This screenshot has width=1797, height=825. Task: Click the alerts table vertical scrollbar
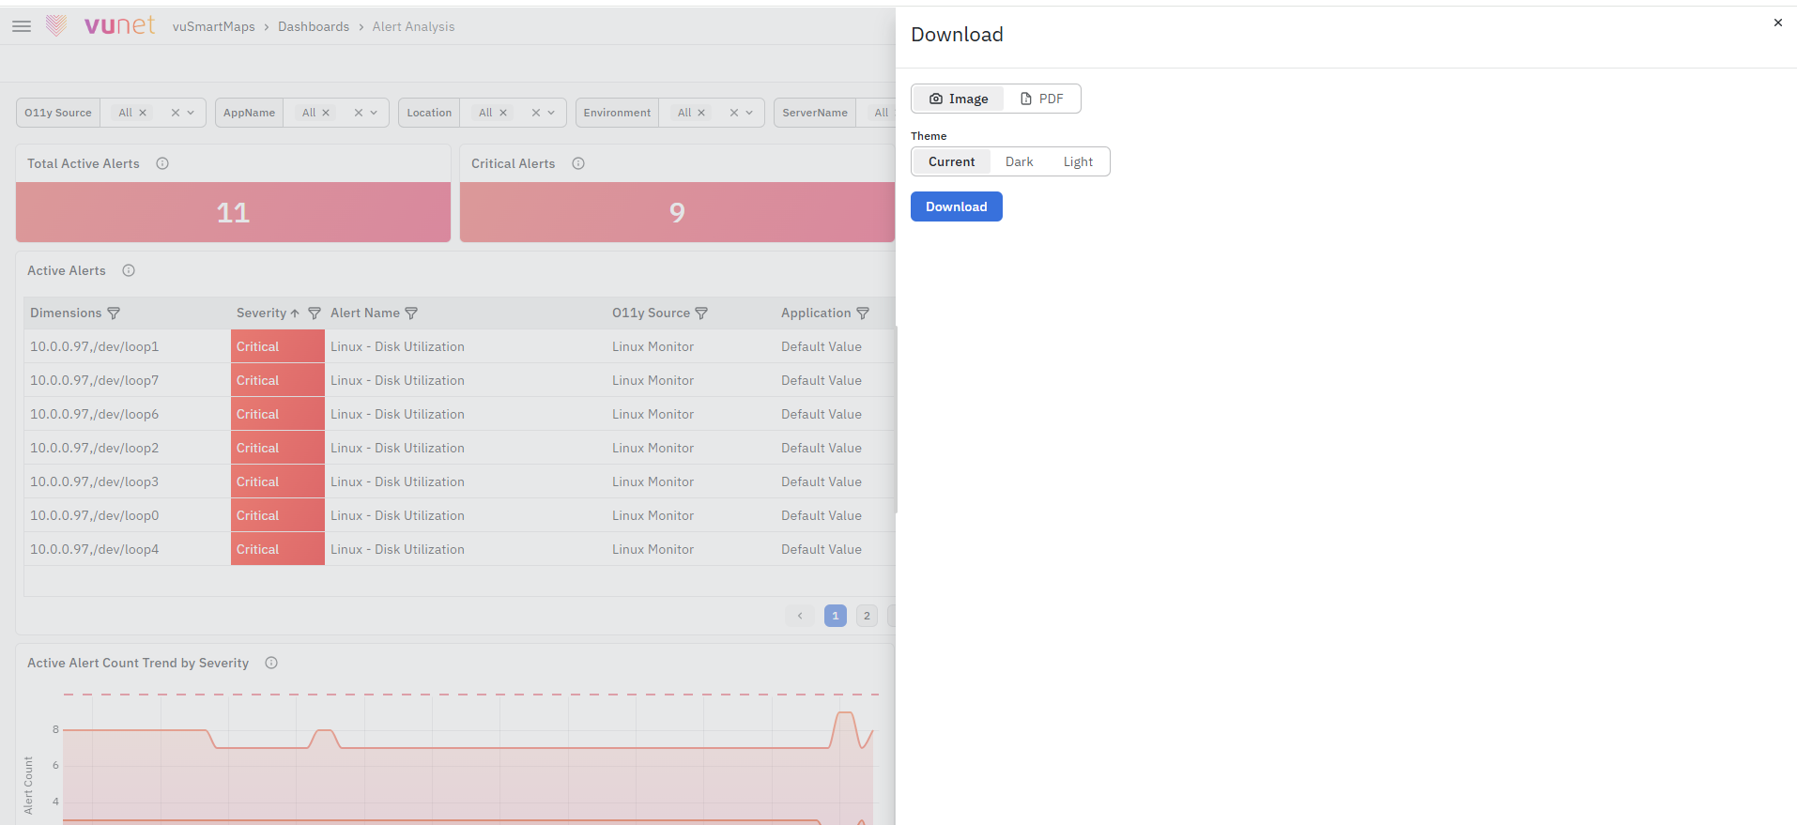coord(897,420)
